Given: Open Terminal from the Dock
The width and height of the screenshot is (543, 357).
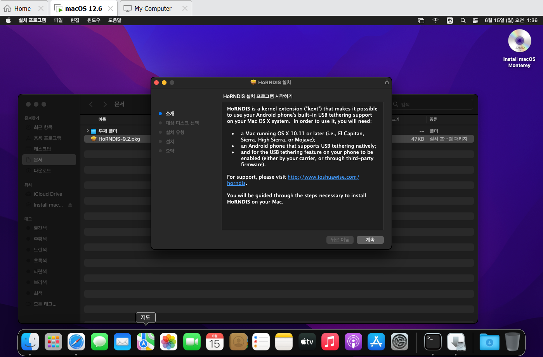Looking at the screenshot, I should 433,342.
